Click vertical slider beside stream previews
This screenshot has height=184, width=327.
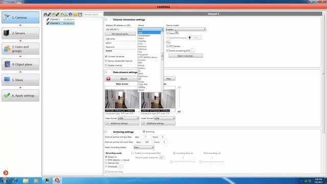click(x=179, y=98)
